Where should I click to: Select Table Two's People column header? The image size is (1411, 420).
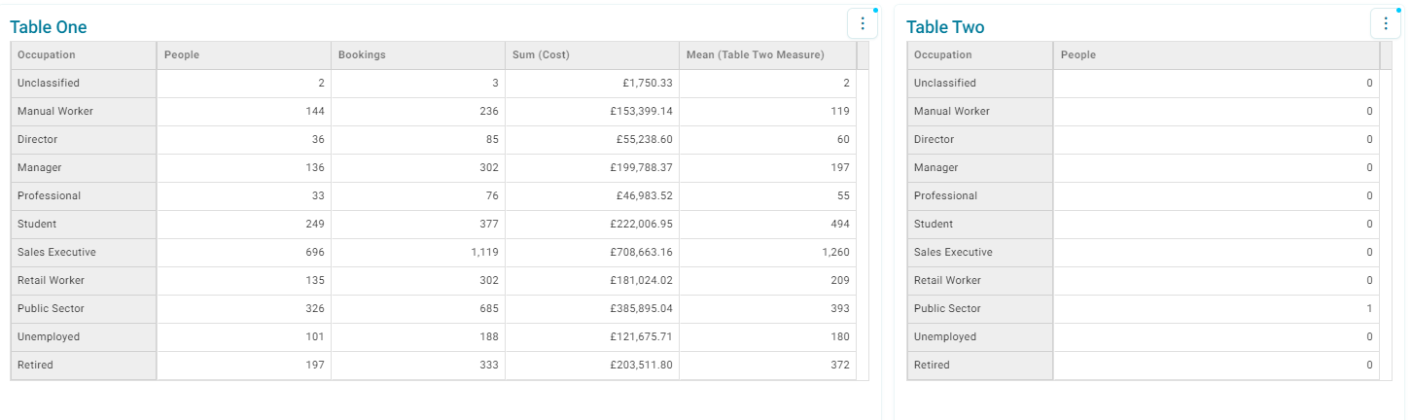coord(1217,55)
